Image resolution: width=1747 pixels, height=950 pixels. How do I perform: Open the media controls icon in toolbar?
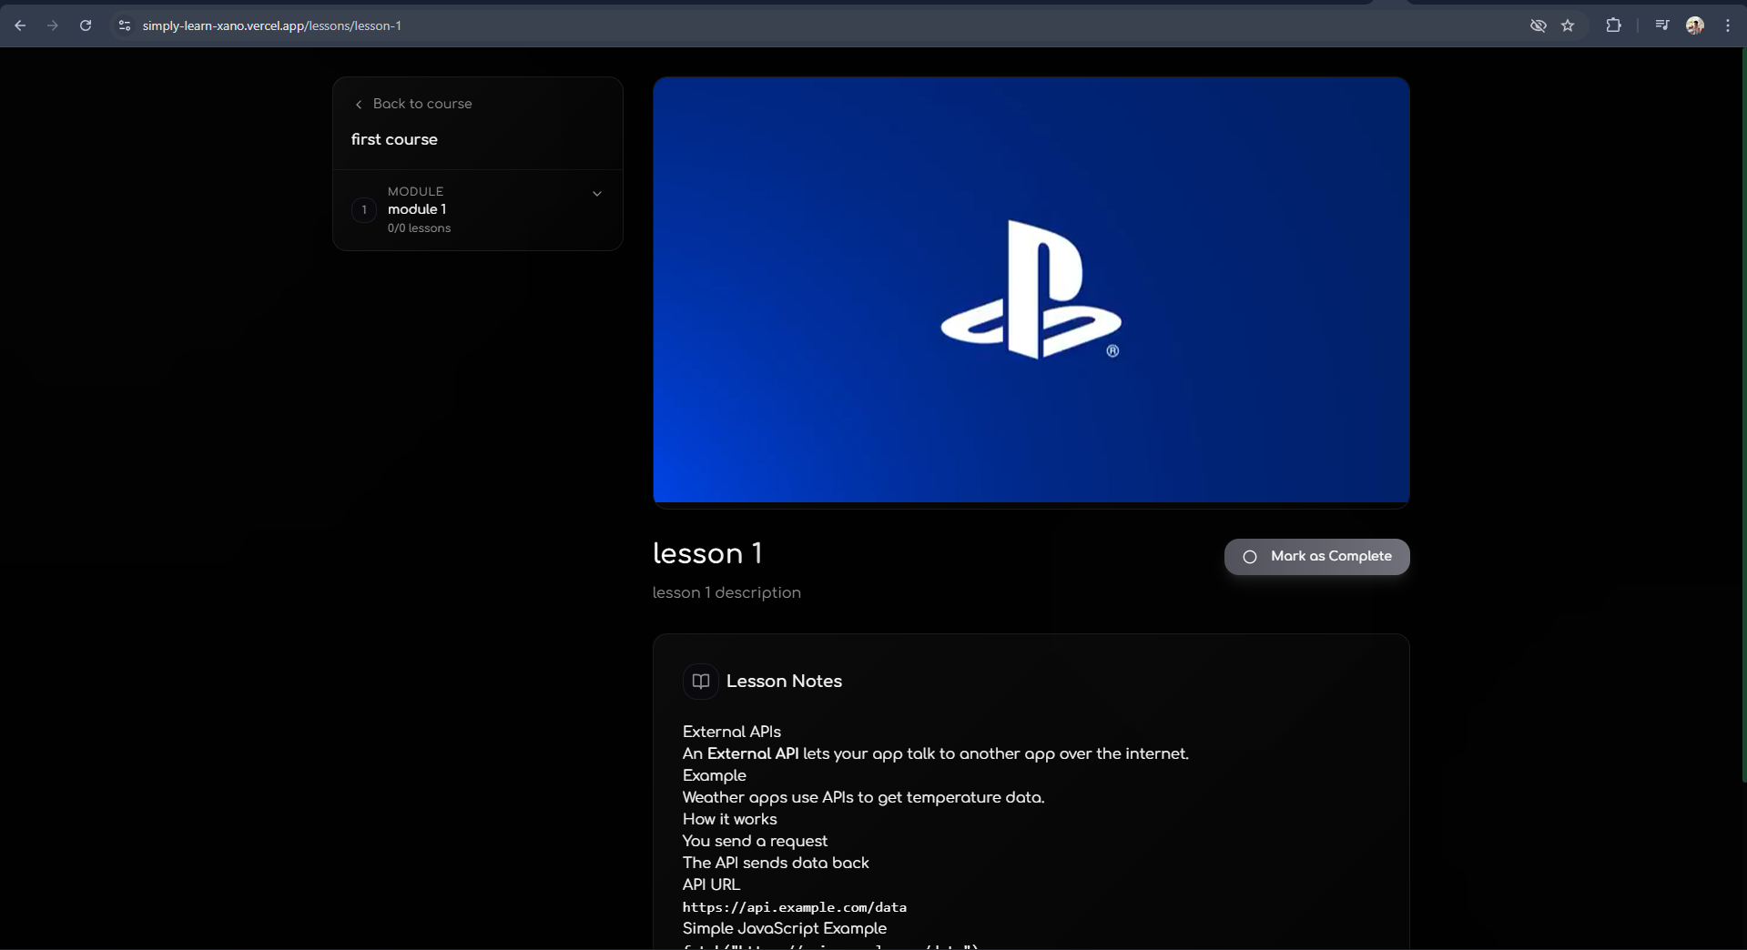pyautogui.click(x=1661, y=25)
